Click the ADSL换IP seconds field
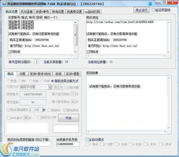179x157 pixels. tap(26, 118)
